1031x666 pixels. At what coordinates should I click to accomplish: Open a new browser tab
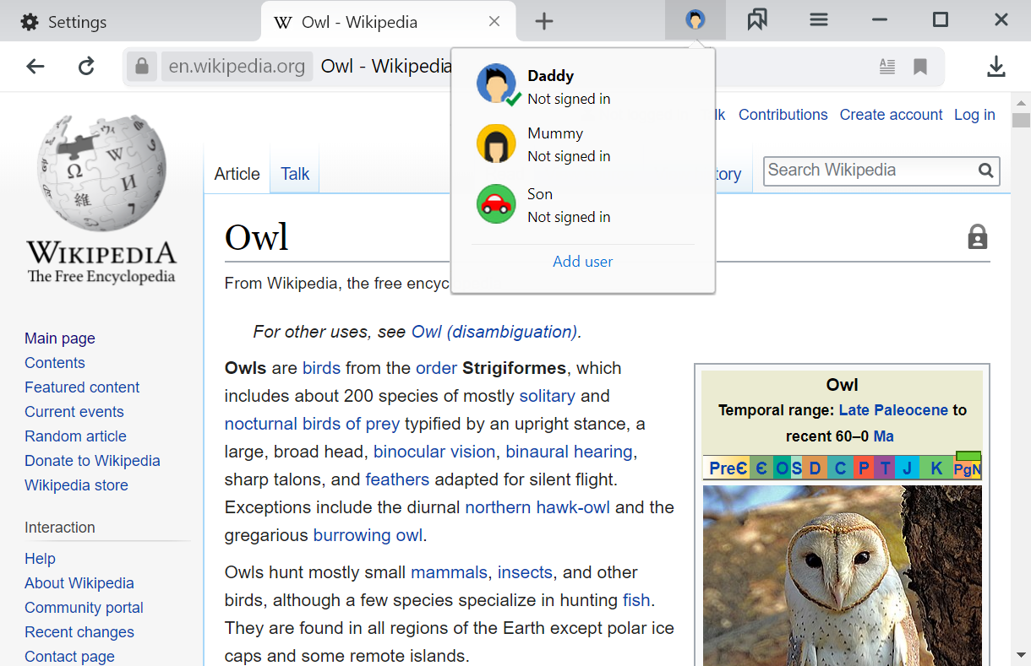click(x=544, y=22)
